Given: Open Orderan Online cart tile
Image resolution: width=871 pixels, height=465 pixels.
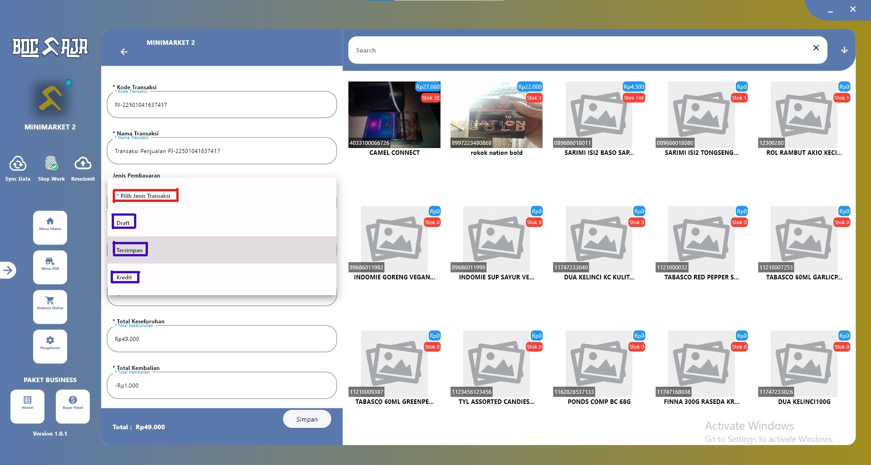Looking at the screenshot, I should tap(50, 307).
